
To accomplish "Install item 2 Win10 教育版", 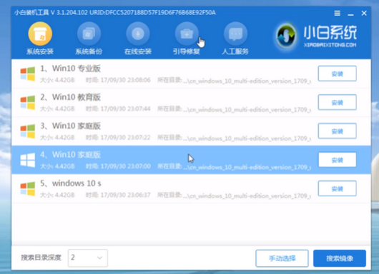I will [338, 102].
